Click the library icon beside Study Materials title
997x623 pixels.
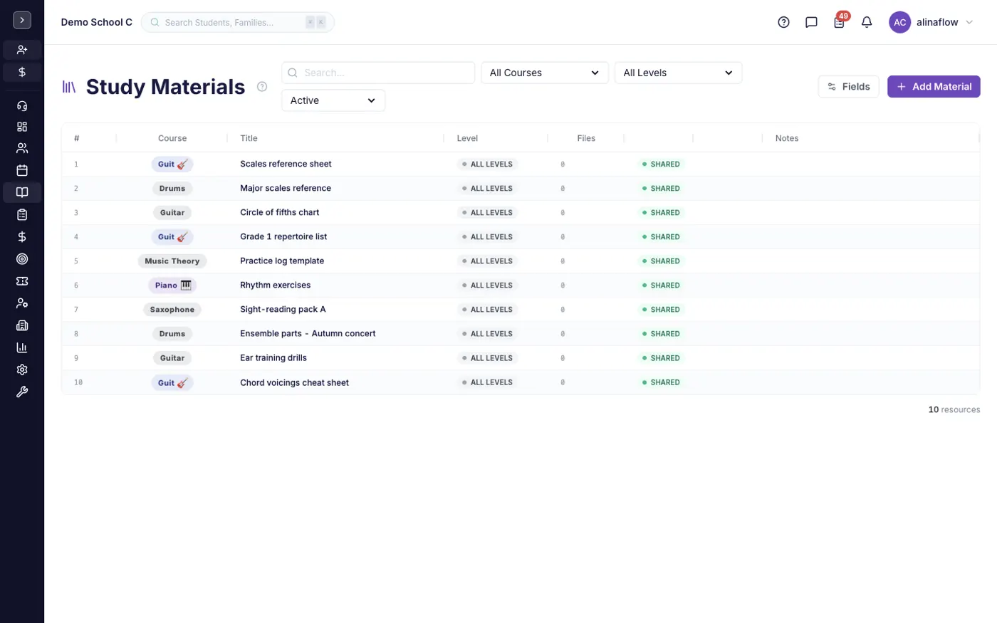click(69, 87)
